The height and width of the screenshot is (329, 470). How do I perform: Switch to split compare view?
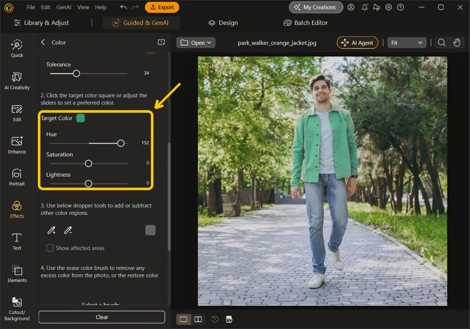point(198,319)
